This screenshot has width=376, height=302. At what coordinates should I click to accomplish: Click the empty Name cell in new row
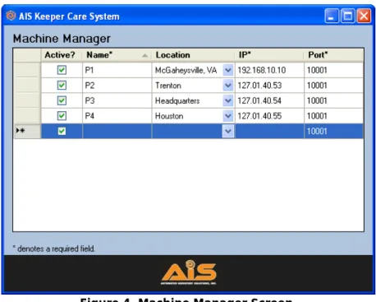117,131
